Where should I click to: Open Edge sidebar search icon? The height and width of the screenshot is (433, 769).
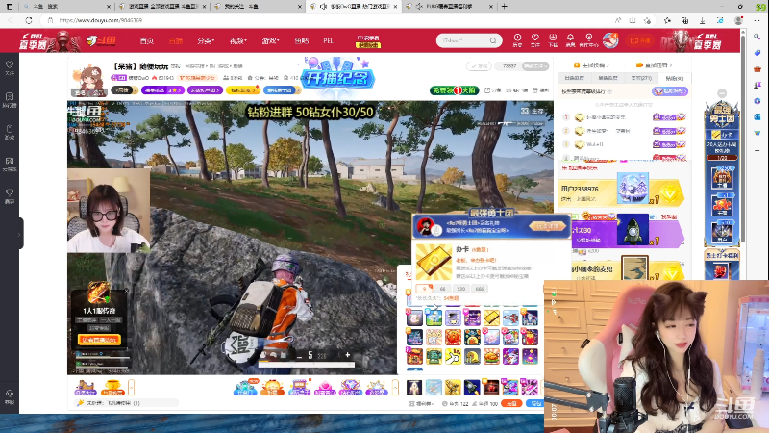coord(757,37)
